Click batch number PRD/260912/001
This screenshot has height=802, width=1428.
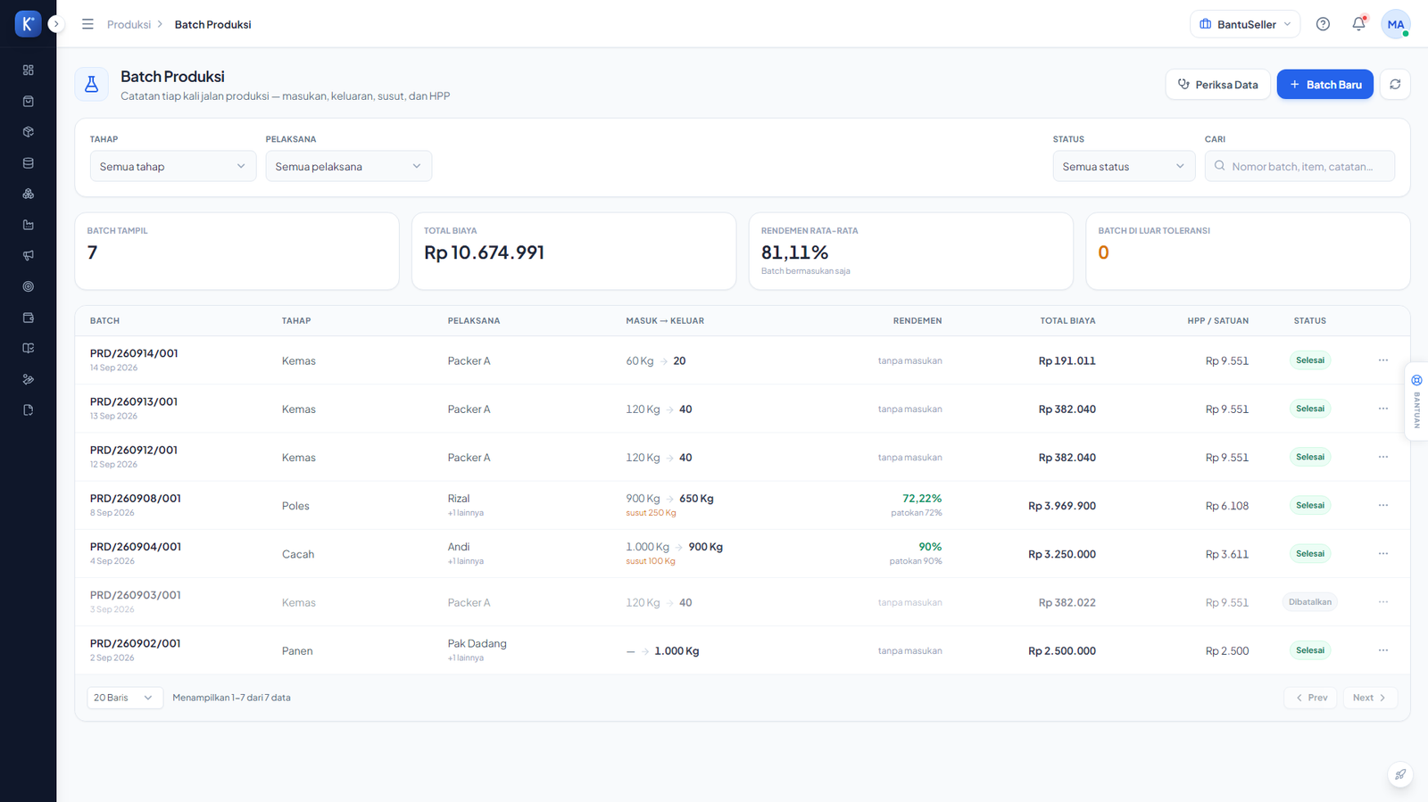[x=134, y=450]
